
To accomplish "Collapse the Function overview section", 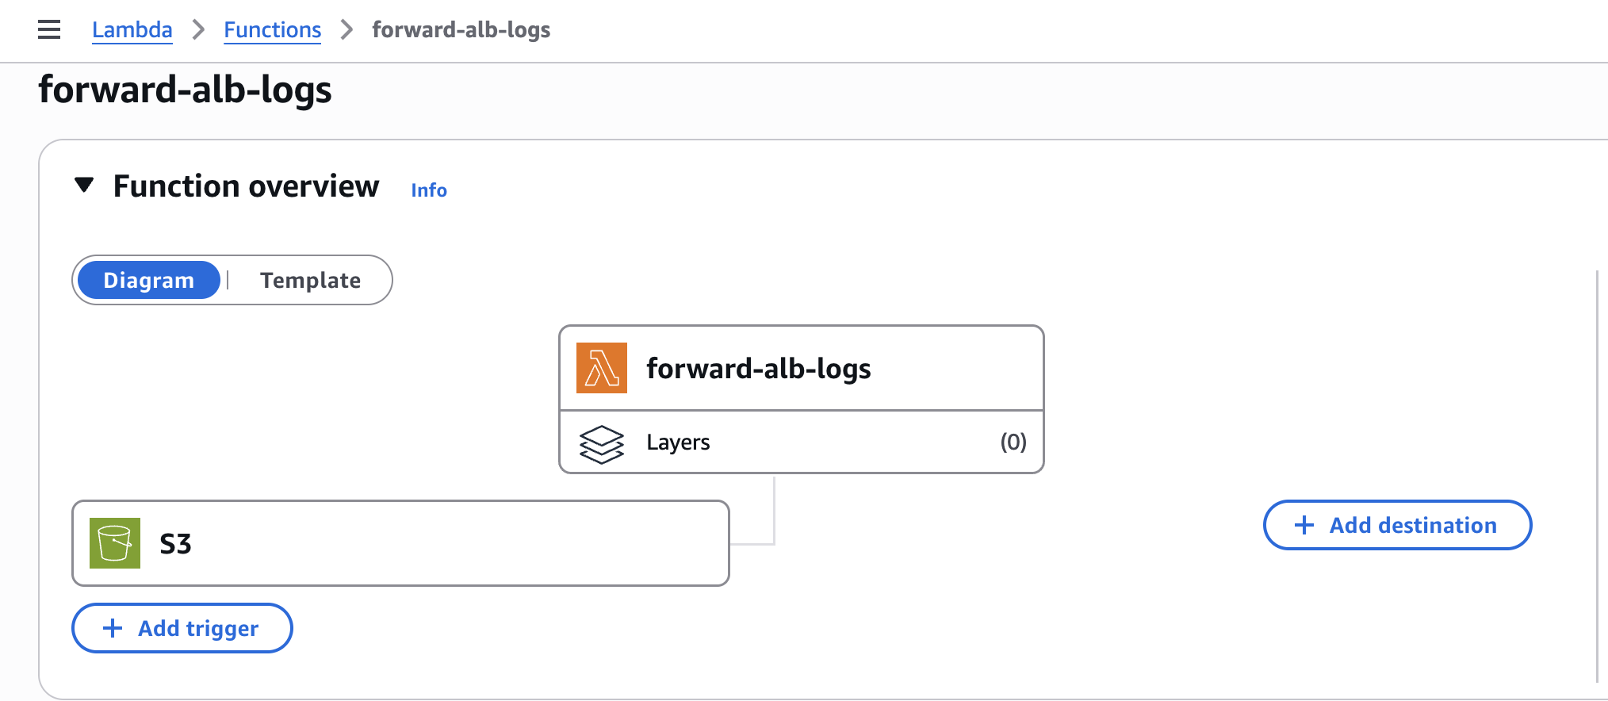I will [83, 185].
